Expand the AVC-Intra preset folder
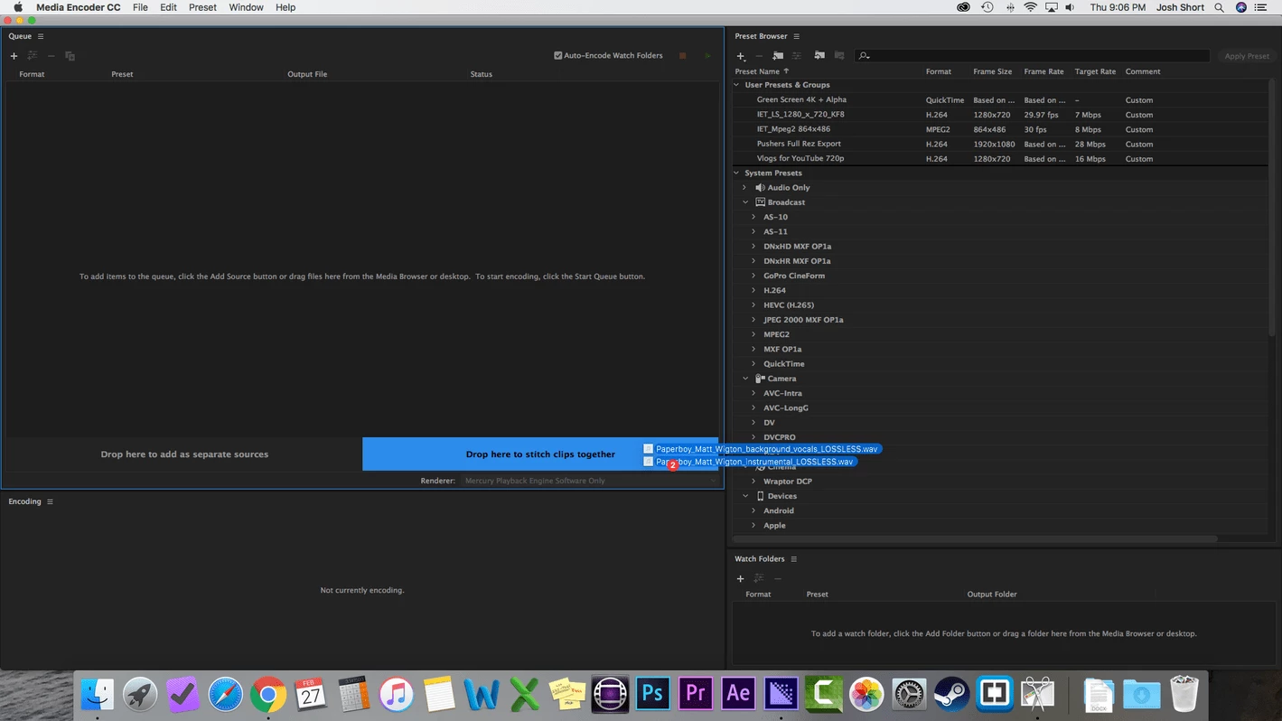This screenshot has height=721, width=1282. click(754, 393)
